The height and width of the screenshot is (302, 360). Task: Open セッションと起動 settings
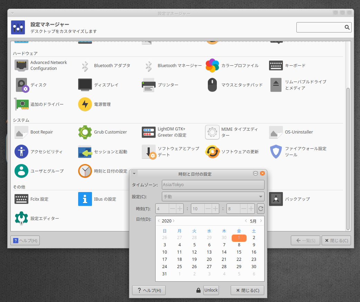[x=103, y=152]
